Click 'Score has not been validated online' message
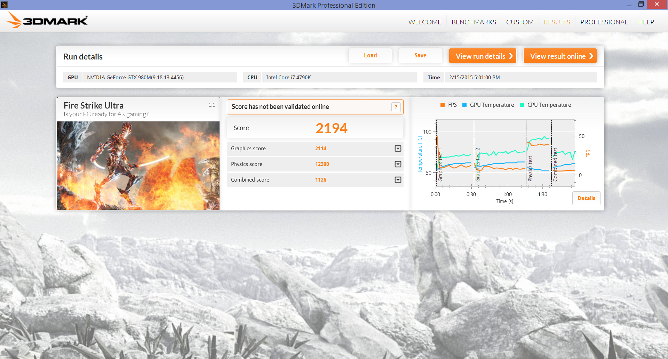 280,107
